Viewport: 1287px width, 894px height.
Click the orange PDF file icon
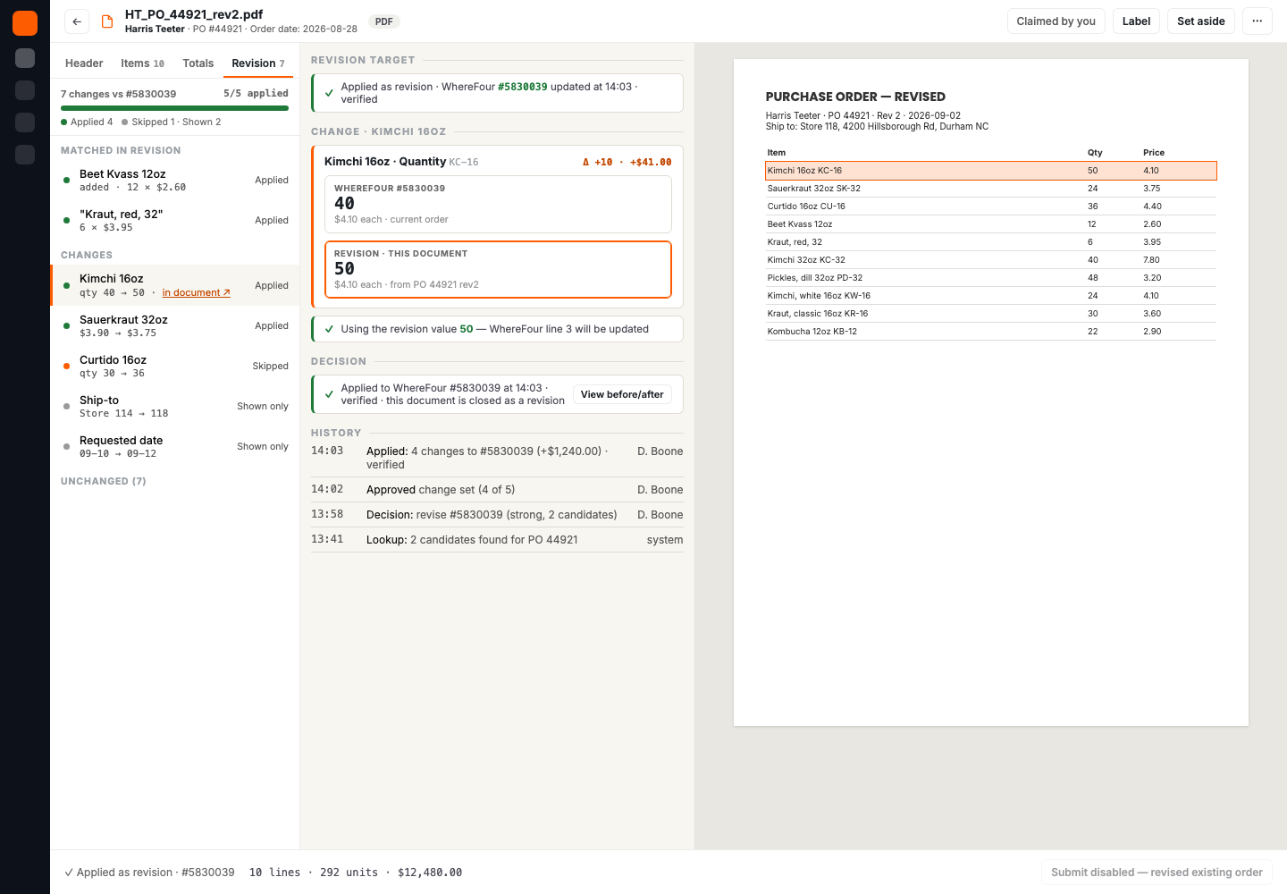[x=107, y=21]
